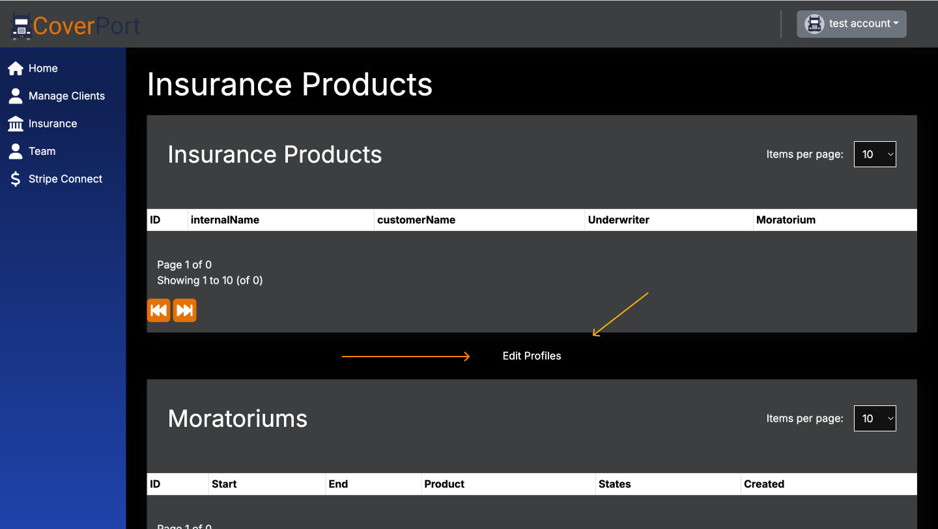Open the Insurance Products items per page dropdown

click(875, 154)
